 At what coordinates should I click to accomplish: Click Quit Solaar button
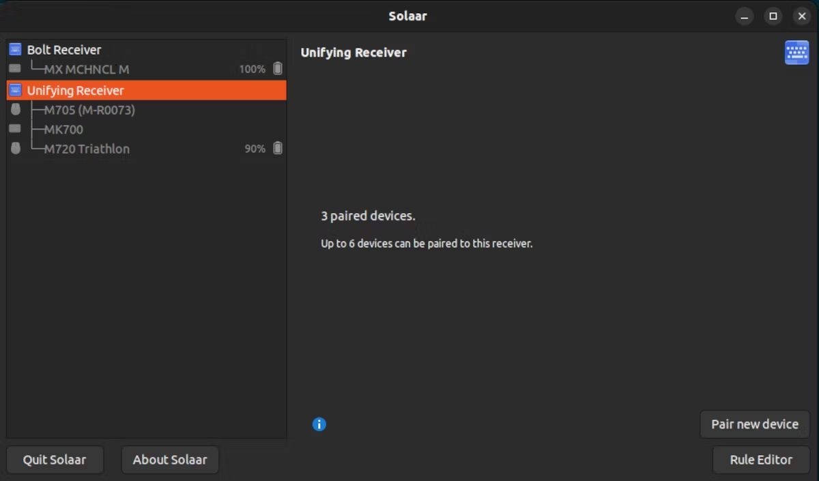click(55, 460)
